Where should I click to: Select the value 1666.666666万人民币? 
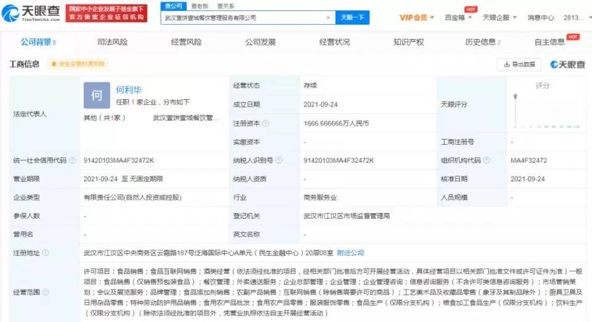(336, 123)
